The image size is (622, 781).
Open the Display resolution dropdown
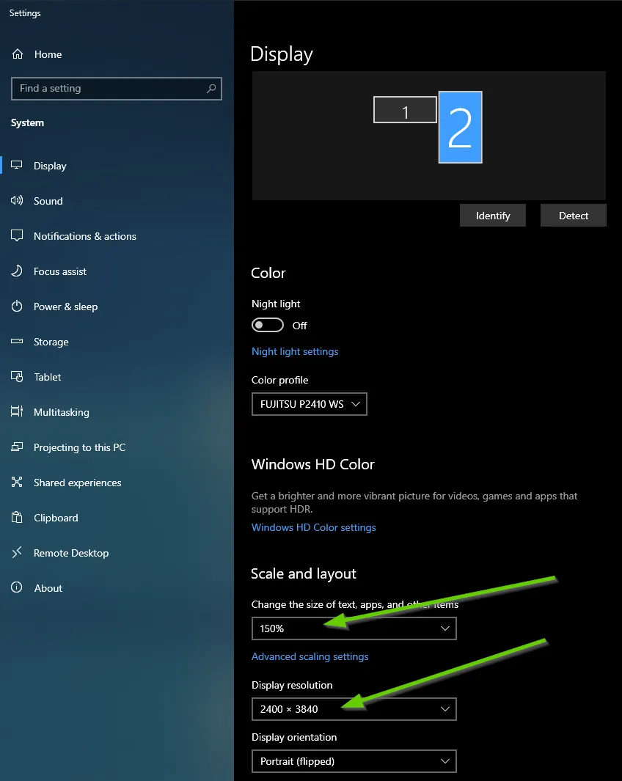(354, 709)
